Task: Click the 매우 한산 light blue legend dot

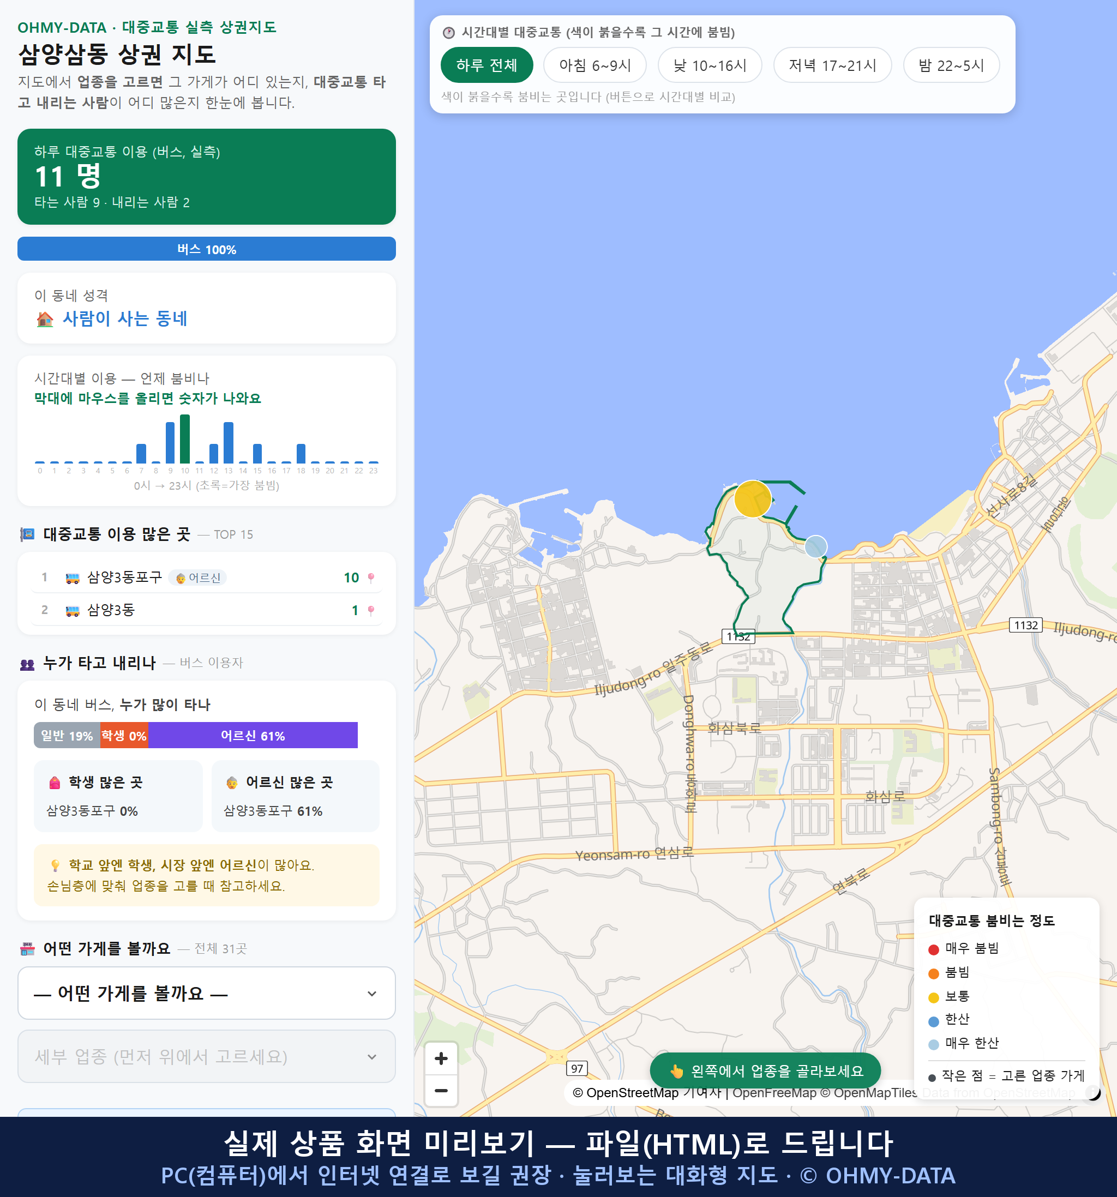Action: pos(934,1045)
